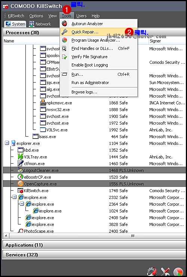Click the Verify File Signature checkmark icon
This screenshot has height=277, width=187.
(64, 57)
